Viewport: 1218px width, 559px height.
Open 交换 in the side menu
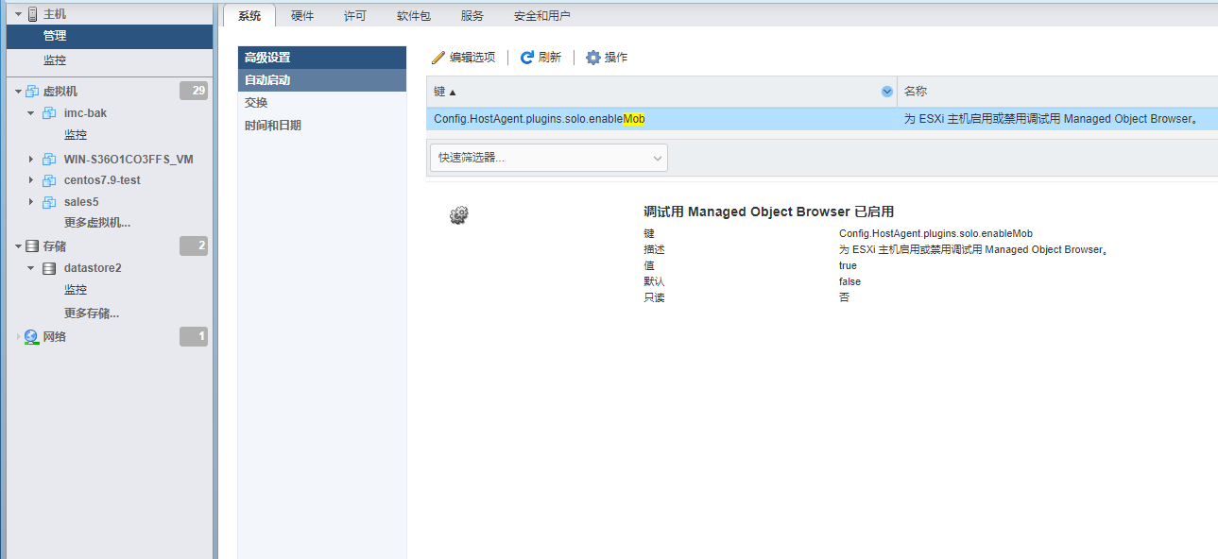click(x=322, y=103)
